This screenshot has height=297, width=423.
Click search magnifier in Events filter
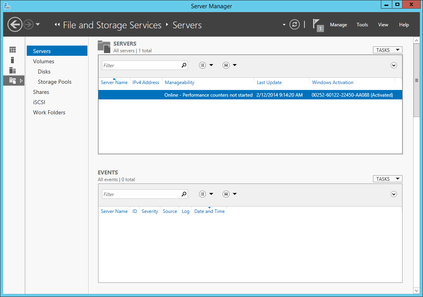click(x=184, y=194)
